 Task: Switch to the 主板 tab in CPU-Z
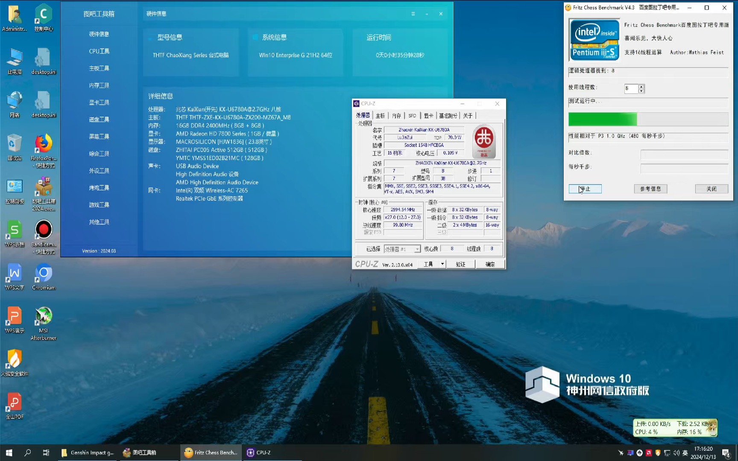(380, 116)
